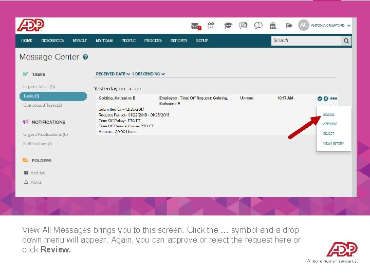Click the help question speech bubble icon

[258, 25]
